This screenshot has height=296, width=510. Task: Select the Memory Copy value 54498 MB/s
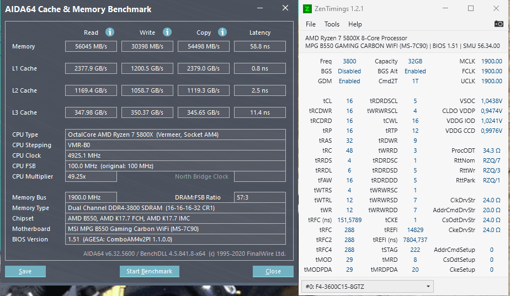pos(203,46)
